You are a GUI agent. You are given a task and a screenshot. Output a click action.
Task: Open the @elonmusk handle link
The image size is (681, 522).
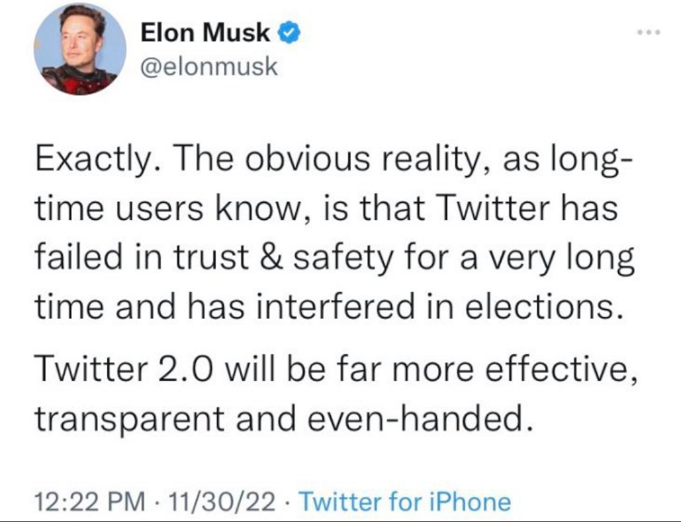[x=209, y=66]
